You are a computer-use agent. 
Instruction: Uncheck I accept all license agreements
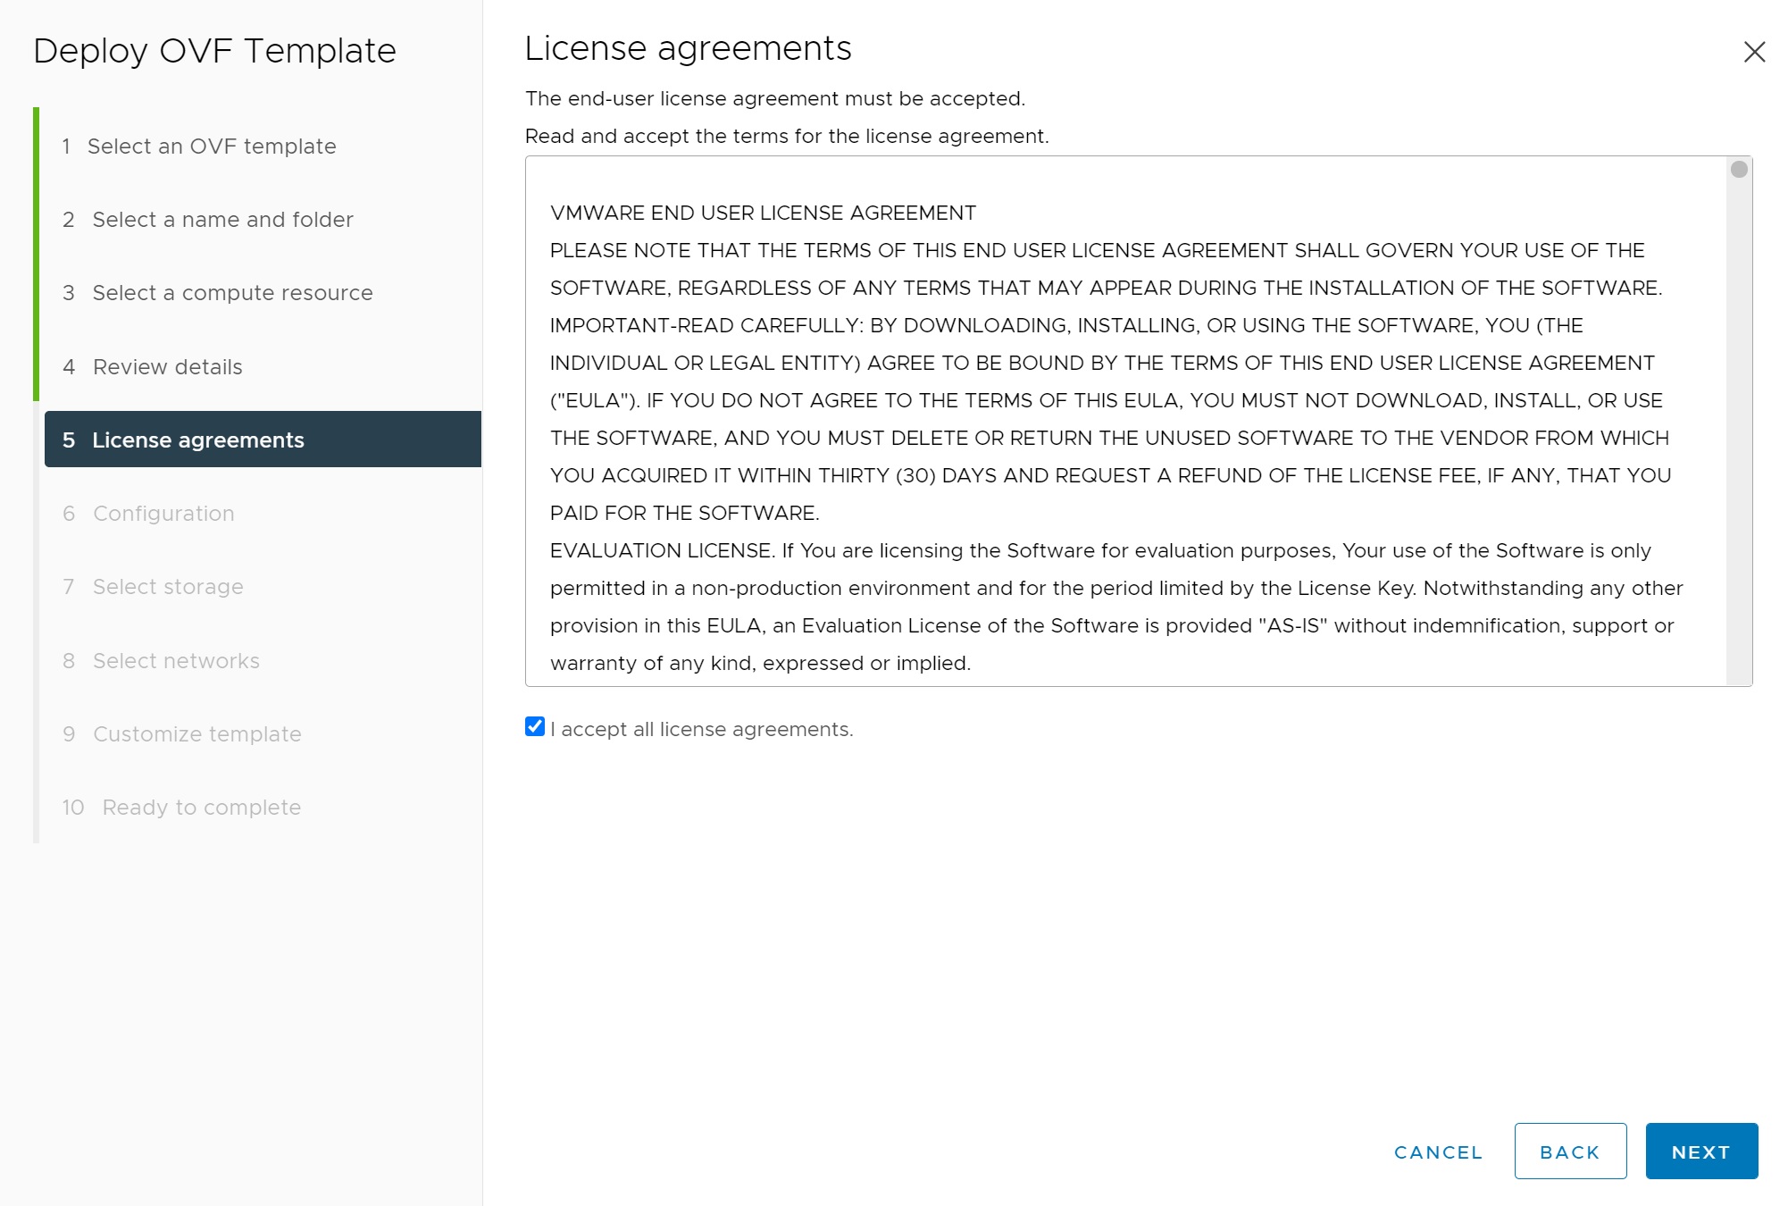[535, 727]
